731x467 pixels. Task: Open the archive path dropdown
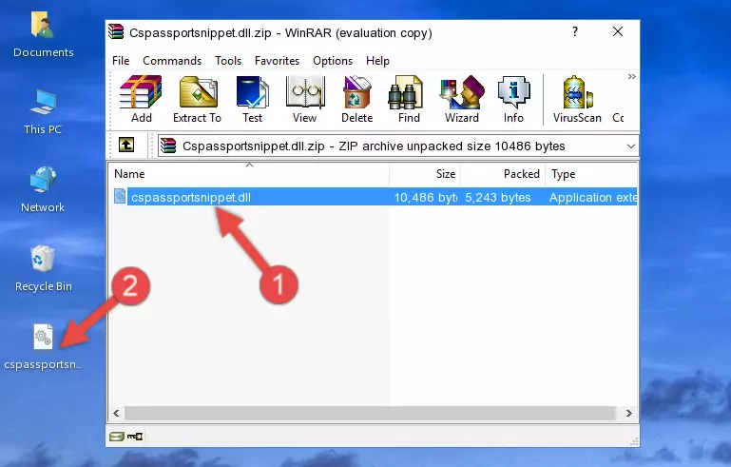coord(631,146)
